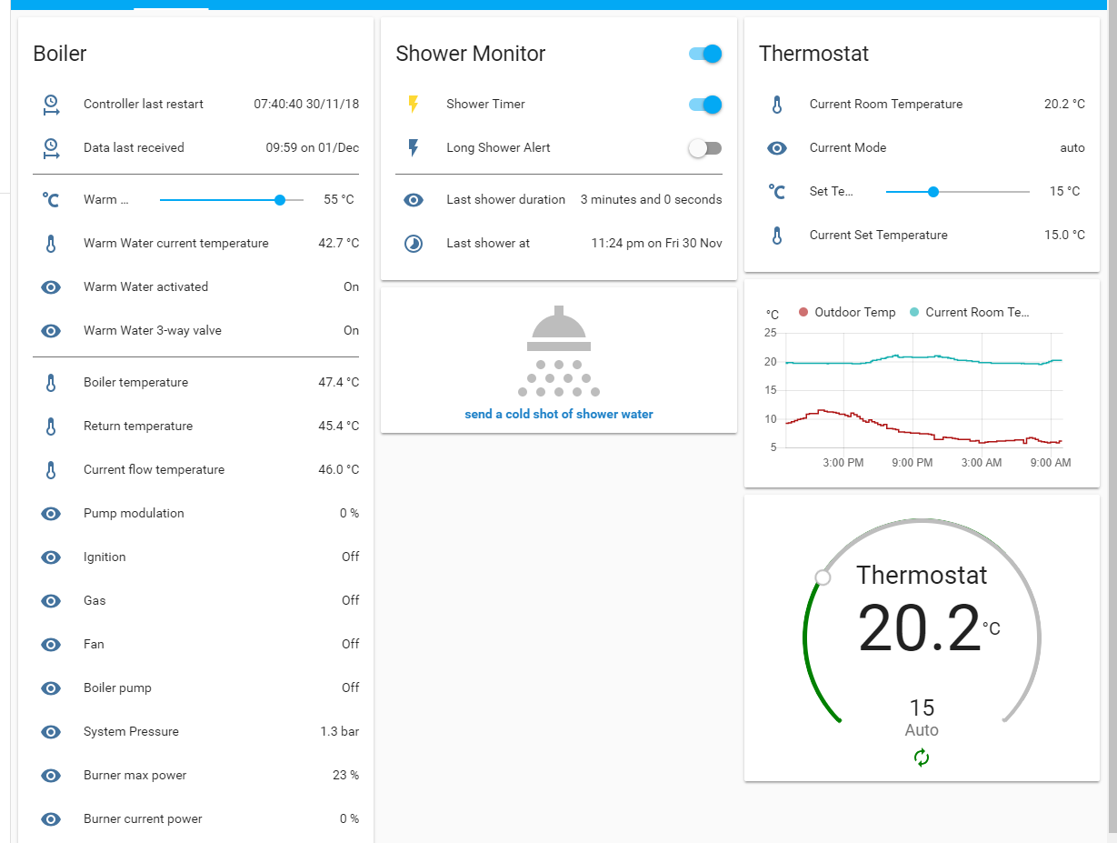Click the Set Temperature slider handle
1117x843 pixels.
(x=933, y=192)
